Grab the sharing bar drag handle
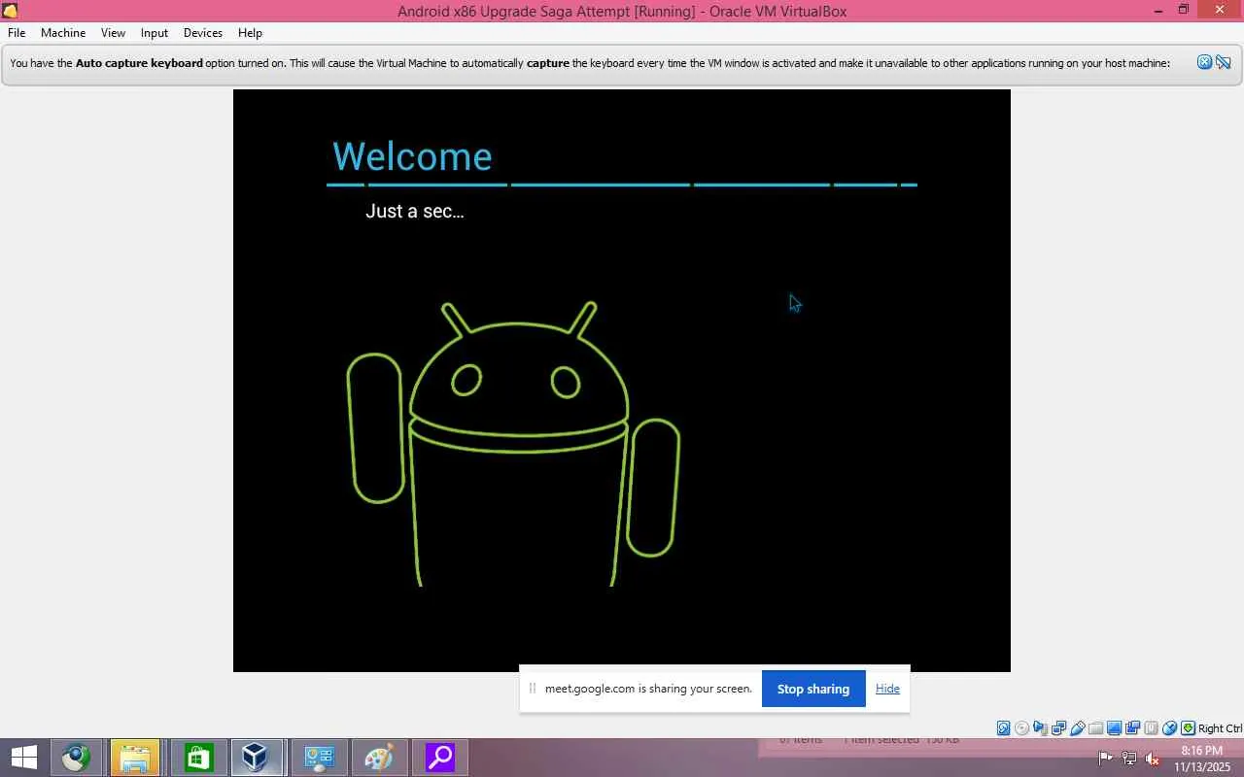The width and height of the screenshot is (1244, 777). (x=533, y=689)
